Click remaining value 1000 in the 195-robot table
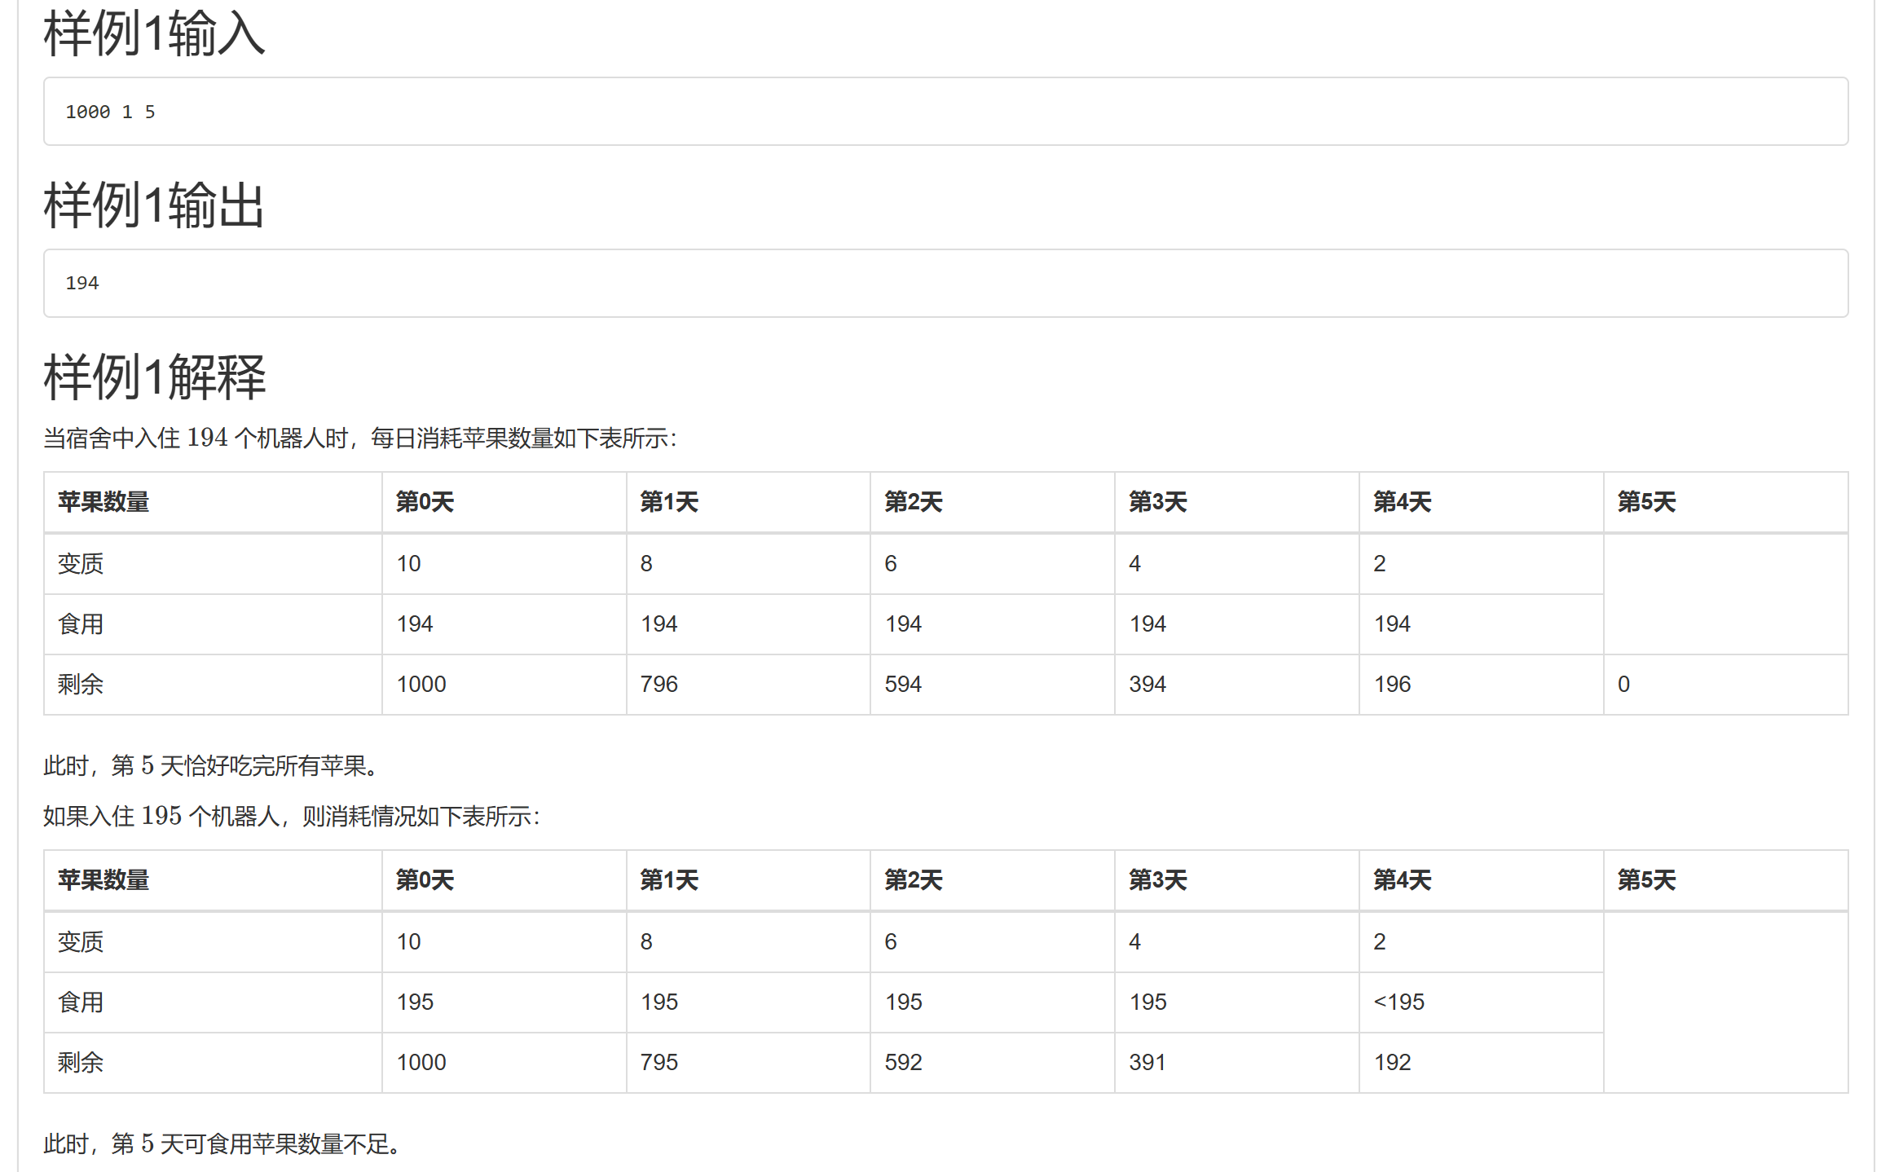The width and height of the screenshot is (1894, 1172). click(x=421, y=1063)
